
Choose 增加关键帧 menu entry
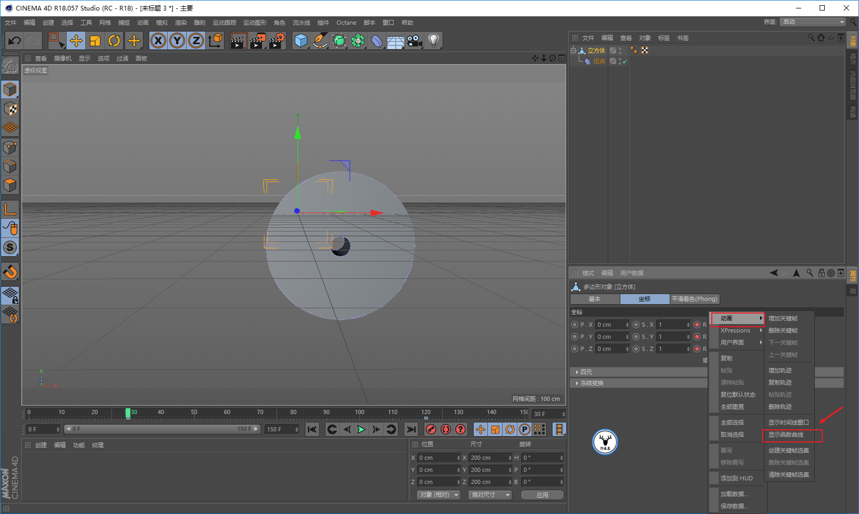tap(790, 318)
